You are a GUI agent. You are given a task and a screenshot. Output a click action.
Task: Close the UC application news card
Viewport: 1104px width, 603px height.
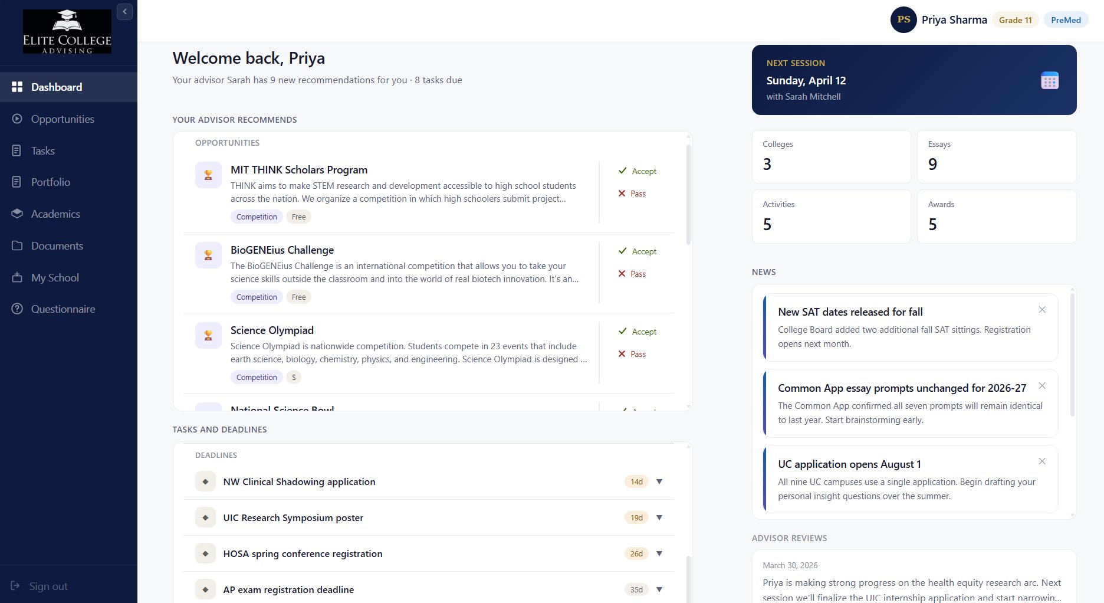pos(1041,461)
